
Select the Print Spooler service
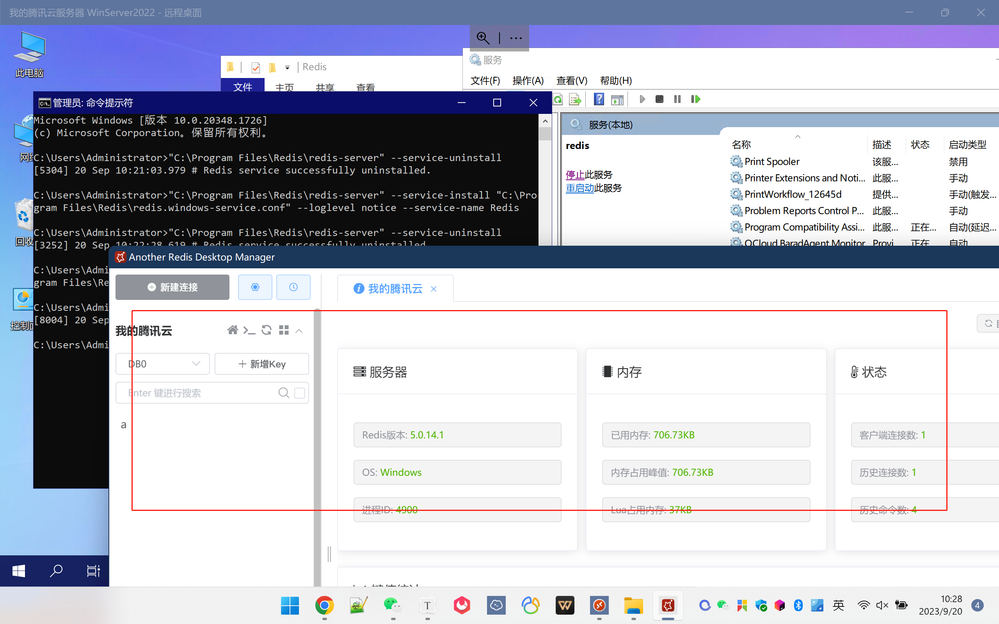coord(771,161)
